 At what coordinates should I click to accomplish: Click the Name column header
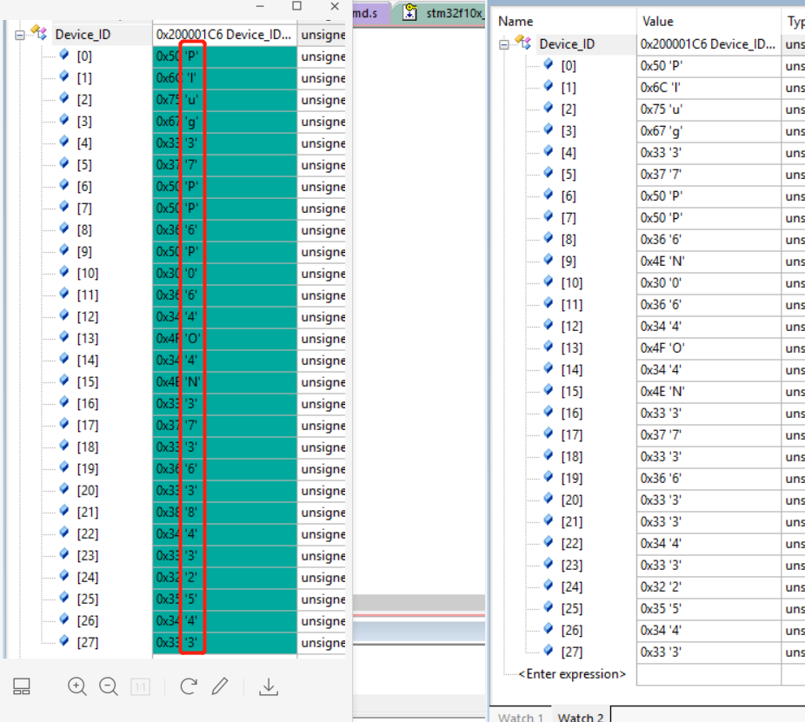click(x=516, y=22)
